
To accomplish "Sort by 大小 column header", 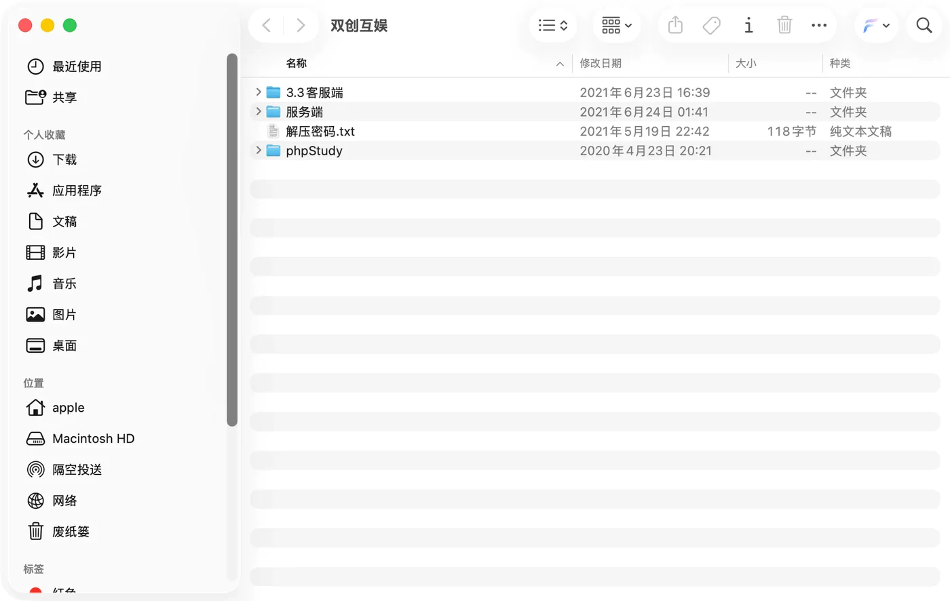I will 746,63.
